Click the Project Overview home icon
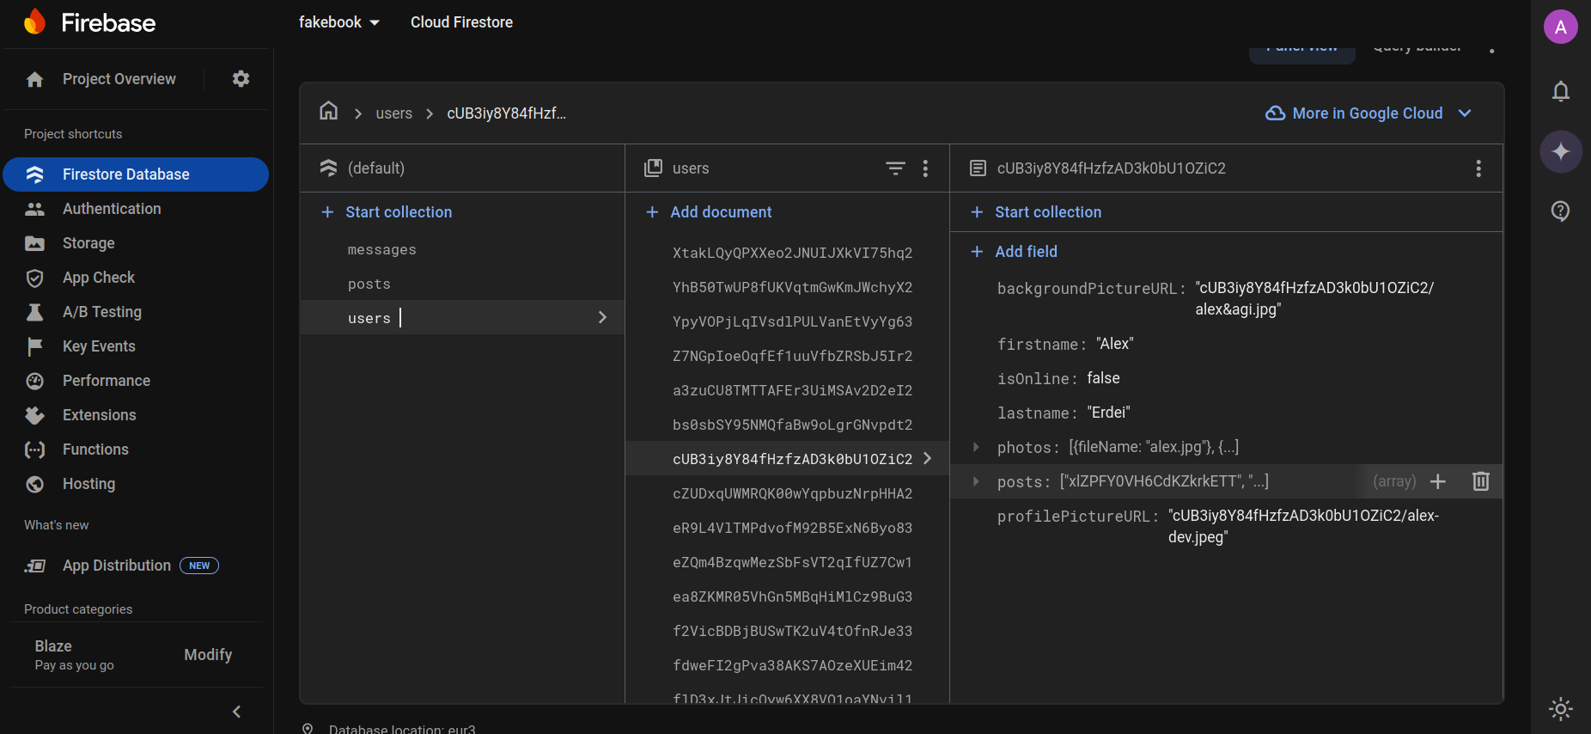The width and height of the screenshot is (1591, 734). pos(34,79)
